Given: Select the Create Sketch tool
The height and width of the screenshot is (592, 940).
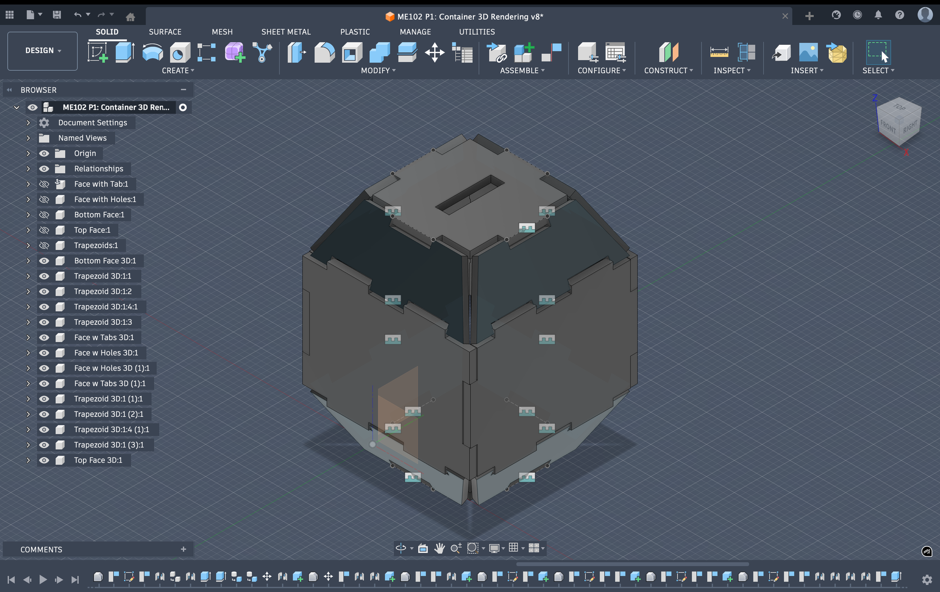Looking at the screenshot, I should 97,52.
